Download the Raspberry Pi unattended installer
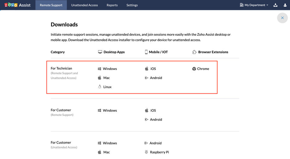290x159 pixels. (x=159, y=152)
